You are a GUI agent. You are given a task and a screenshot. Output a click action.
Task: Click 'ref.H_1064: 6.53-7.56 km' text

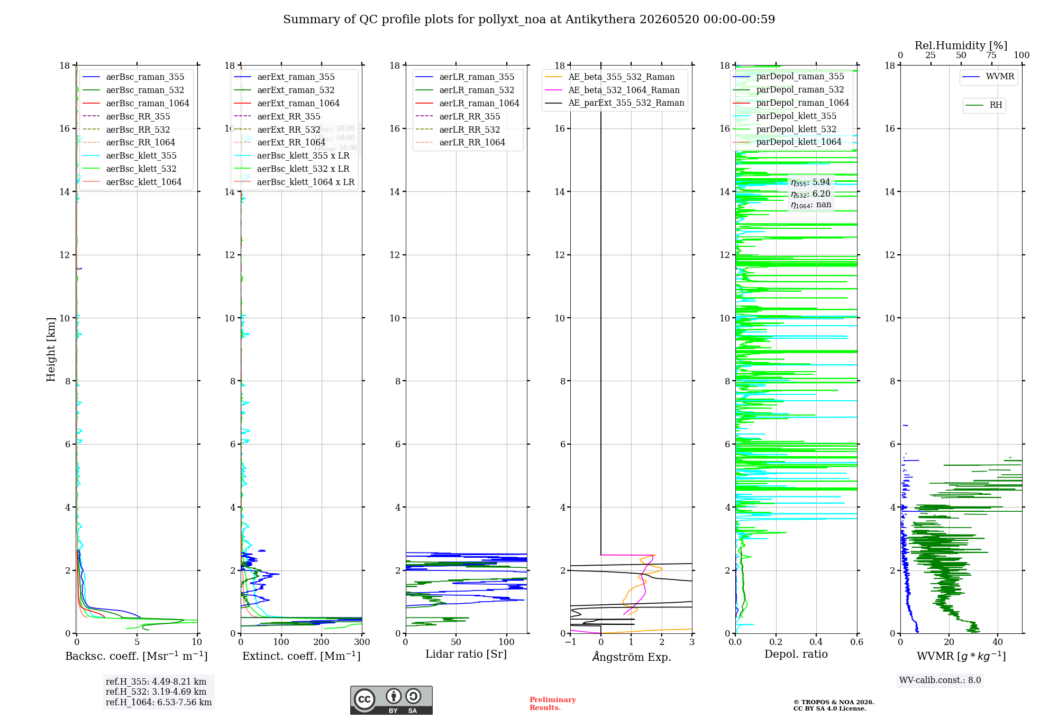click(159, 703)
